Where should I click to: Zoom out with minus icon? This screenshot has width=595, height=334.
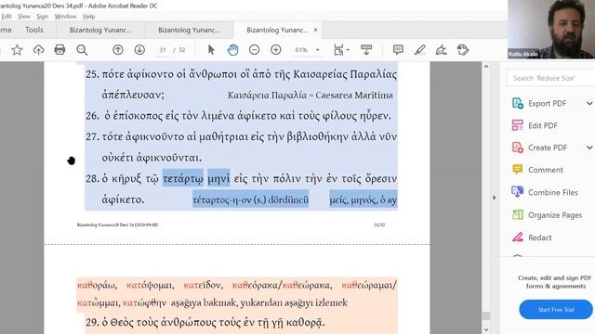click(254, 49)
